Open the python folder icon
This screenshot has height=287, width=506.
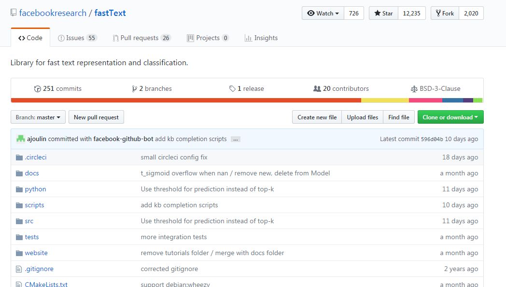[x=19, y=189]
